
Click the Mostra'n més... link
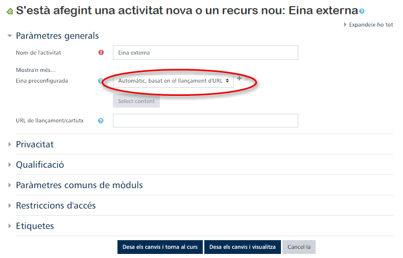pyautogui.click(x=36, y=70)
